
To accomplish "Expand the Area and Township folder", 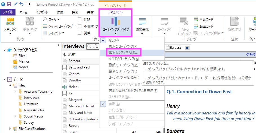I will tap(15, 92).
